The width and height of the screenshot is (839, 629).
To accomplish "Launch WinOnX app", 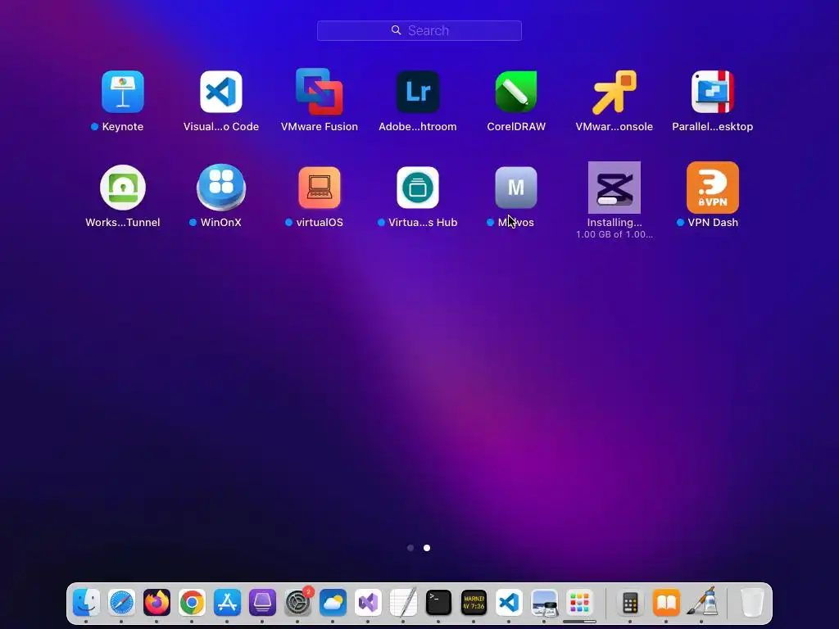I will click(221, 188).
